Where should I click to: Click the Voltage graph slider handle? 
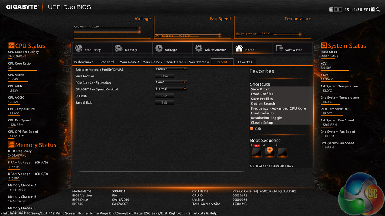pos(139,30)
